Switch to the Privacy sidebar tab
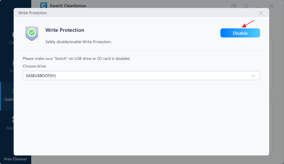This screenshot has width=284, height=164. point(11,66)
